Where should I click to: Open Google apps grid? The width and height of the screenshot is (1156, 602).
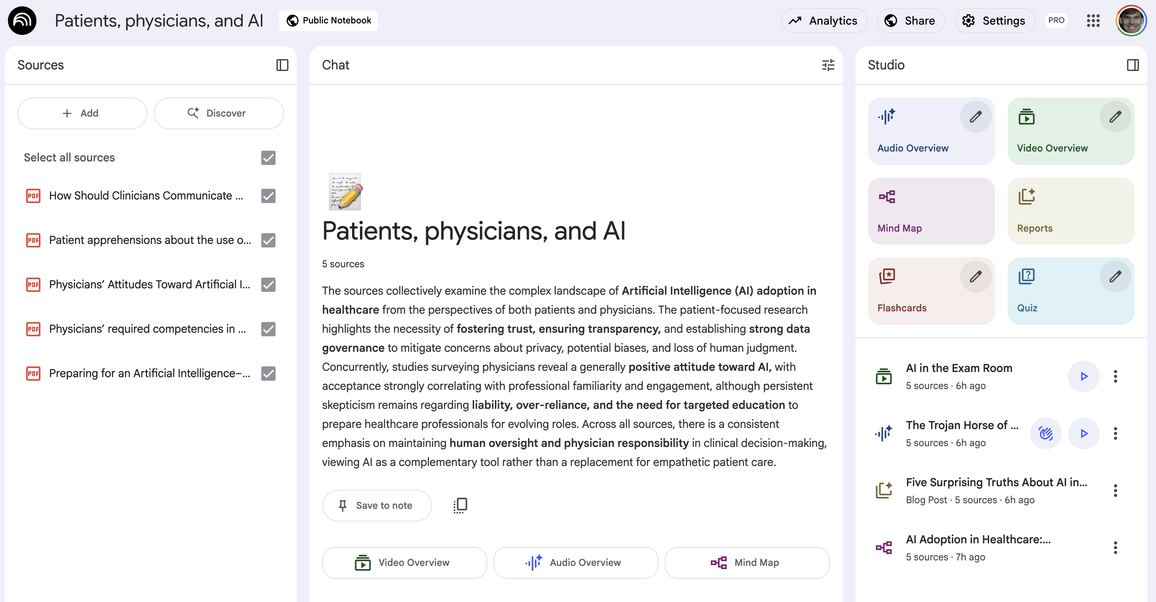point(1093,21)
